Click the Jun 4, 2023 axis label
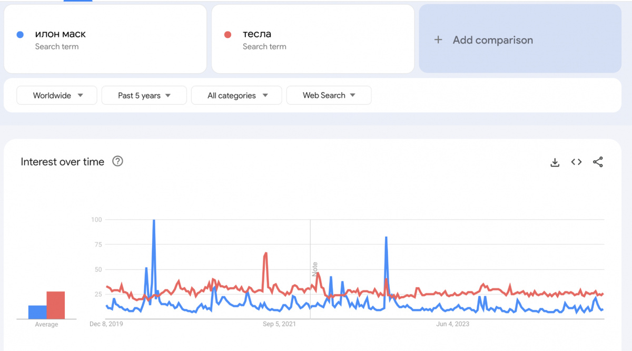The image size is (632, 351). coord(453,324)
